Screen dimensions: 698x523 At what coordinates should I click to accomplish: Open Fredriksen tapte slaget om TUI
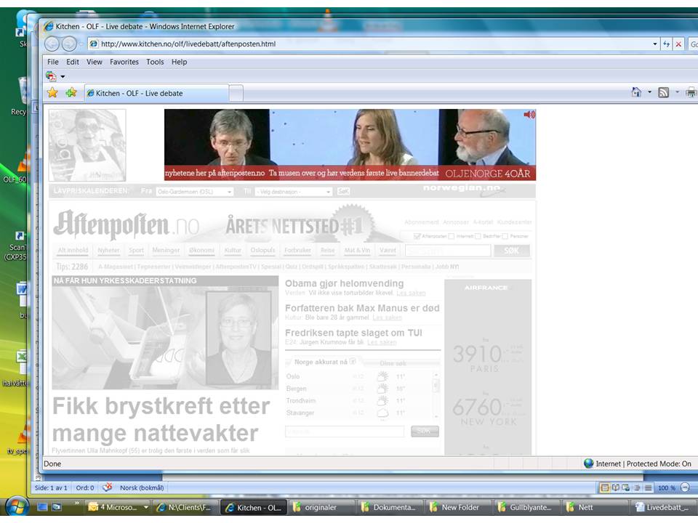coord(353,333)
